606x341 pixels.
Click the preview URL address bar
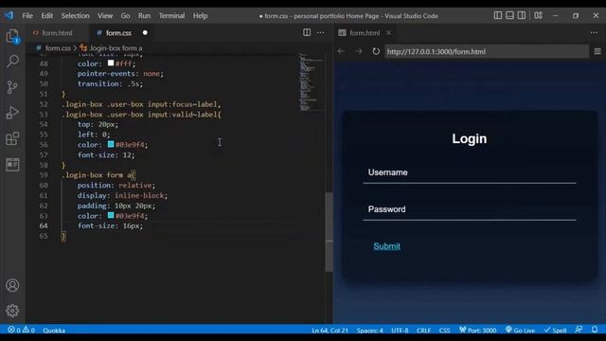click(487, 51)
